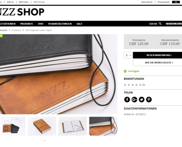Image resolution: width=182 pixels, height=147 pixels.
Task: Select the closed cognac organizer thumbnail
Action: [42, 126]
